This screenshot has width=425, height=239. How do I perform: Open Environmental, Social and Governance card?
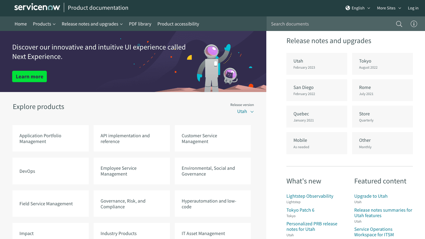point(213,171)
